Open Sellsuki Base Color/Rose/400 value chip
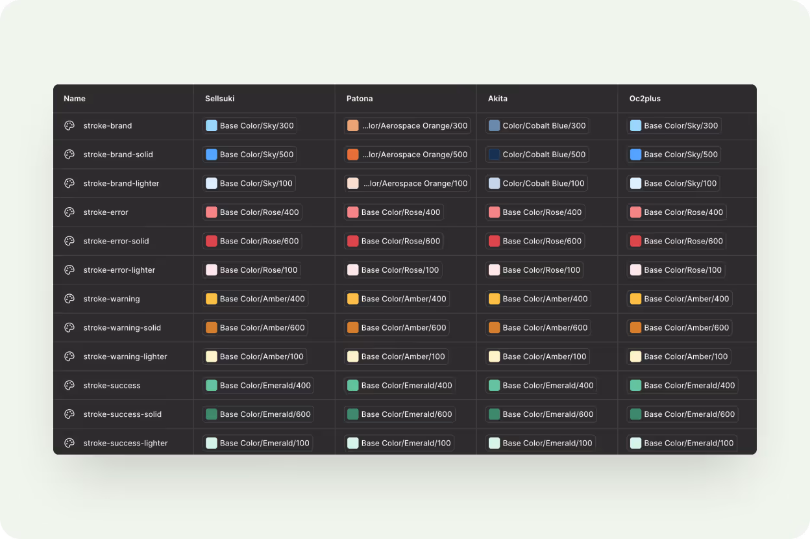Screen dimensions: 810x539 [252, 212]
